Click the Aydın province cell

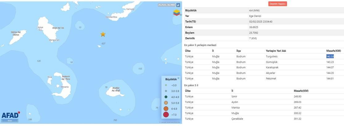[235, 102]
